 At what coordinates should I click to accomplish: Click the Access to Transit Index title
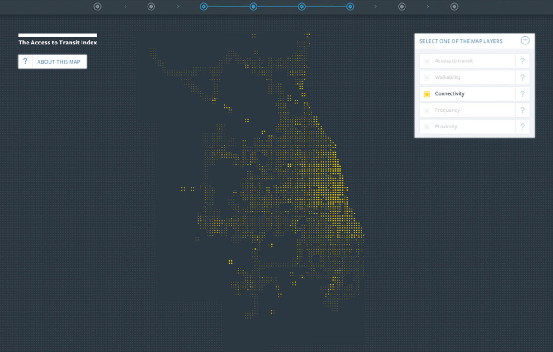pyautogui.click(x=58, y=43)
